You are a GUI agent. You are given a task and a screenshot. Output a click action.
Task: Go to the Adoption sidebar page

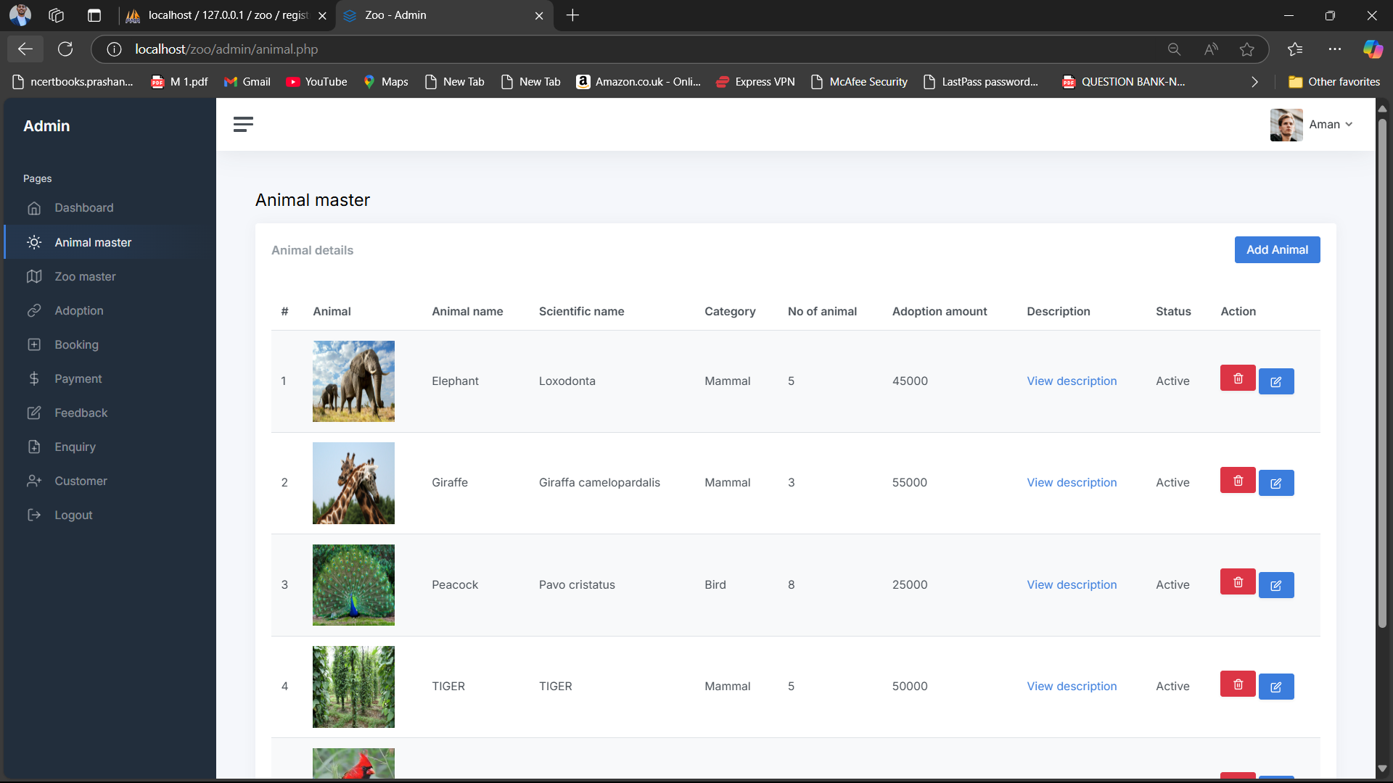point(79,310)
